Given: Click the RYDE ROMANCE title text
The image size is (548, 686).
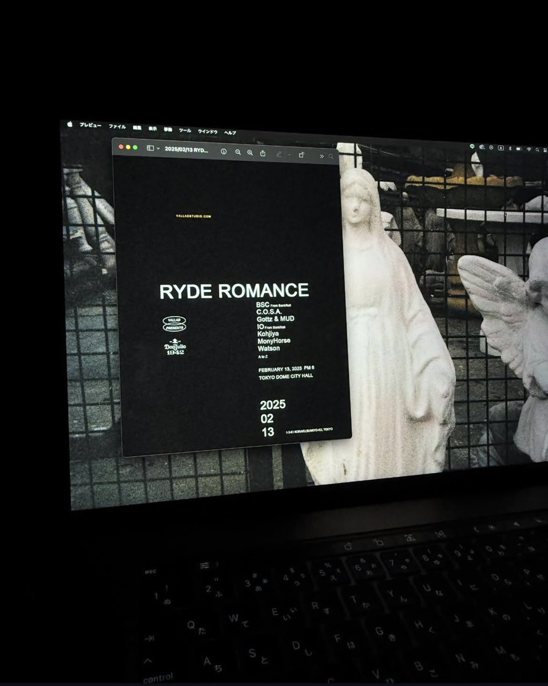Looking at the screenshot, I should 234,290.
